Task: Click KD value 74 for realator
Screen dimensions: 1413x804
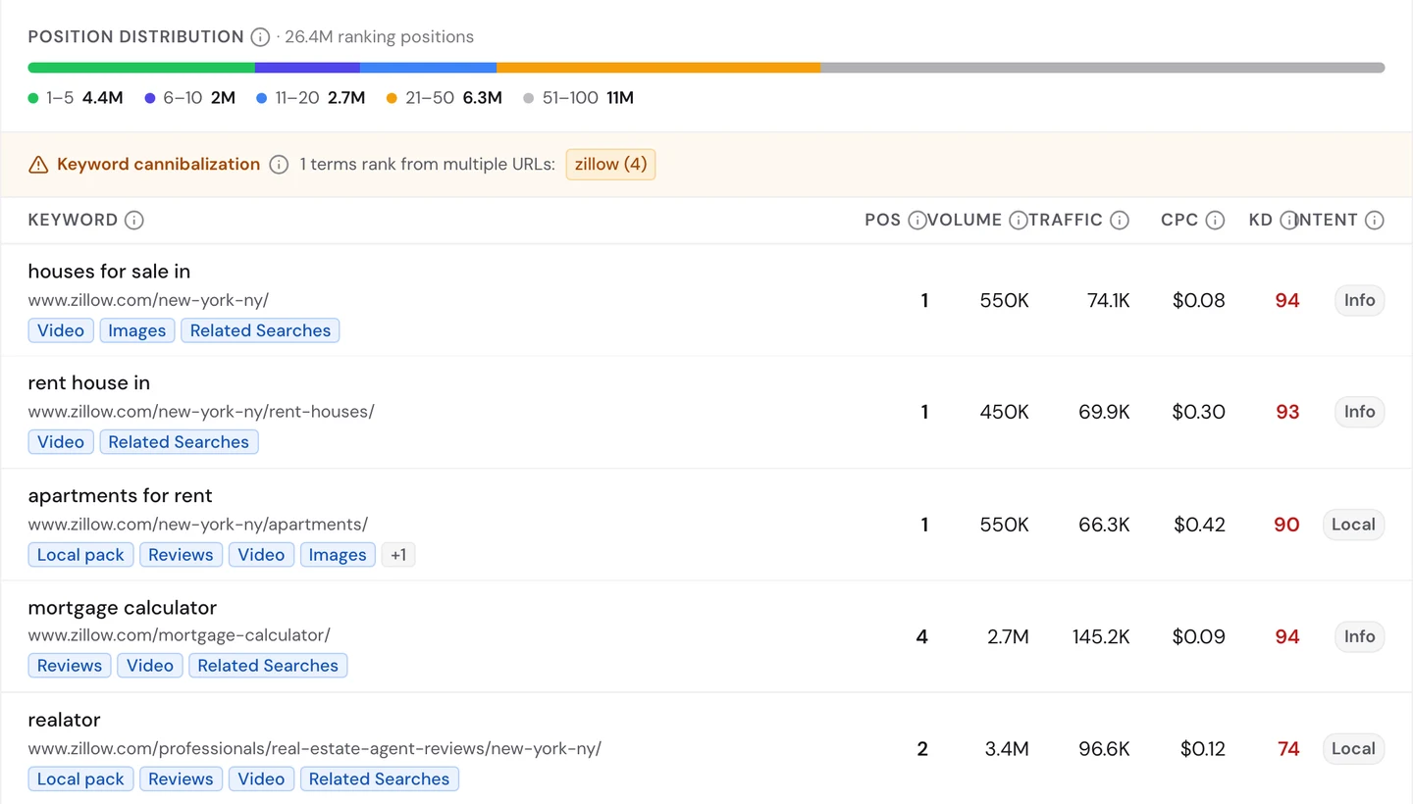Action: (1288, 749)
